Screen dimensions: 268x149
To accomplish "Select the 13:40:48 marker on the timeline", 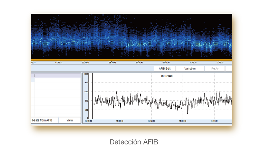I will click(220, 63).
